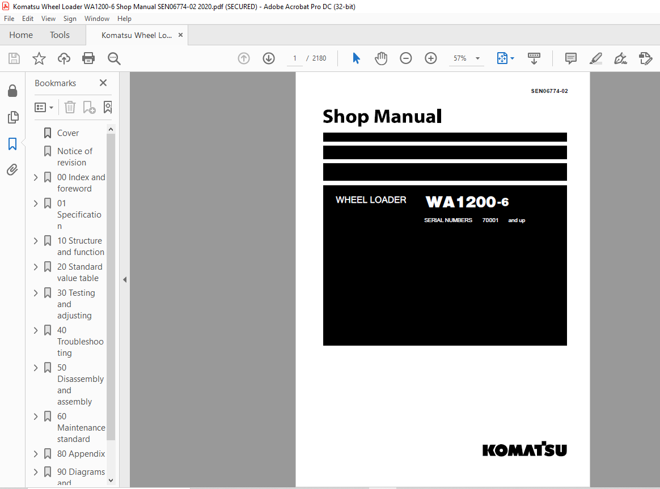The width and height of the screenshot is (660, 489).
Task: Jump to the 40 Troubleshooting bookmark
Action: [80, 342]
